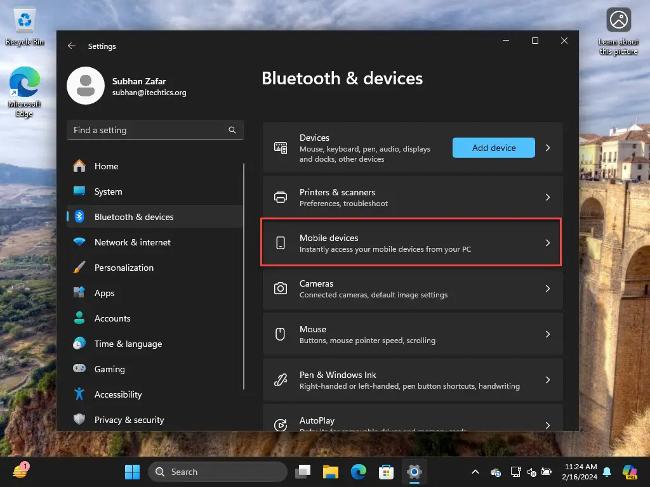Open Pen & Windows Ink settings

(x=413, y=379)
